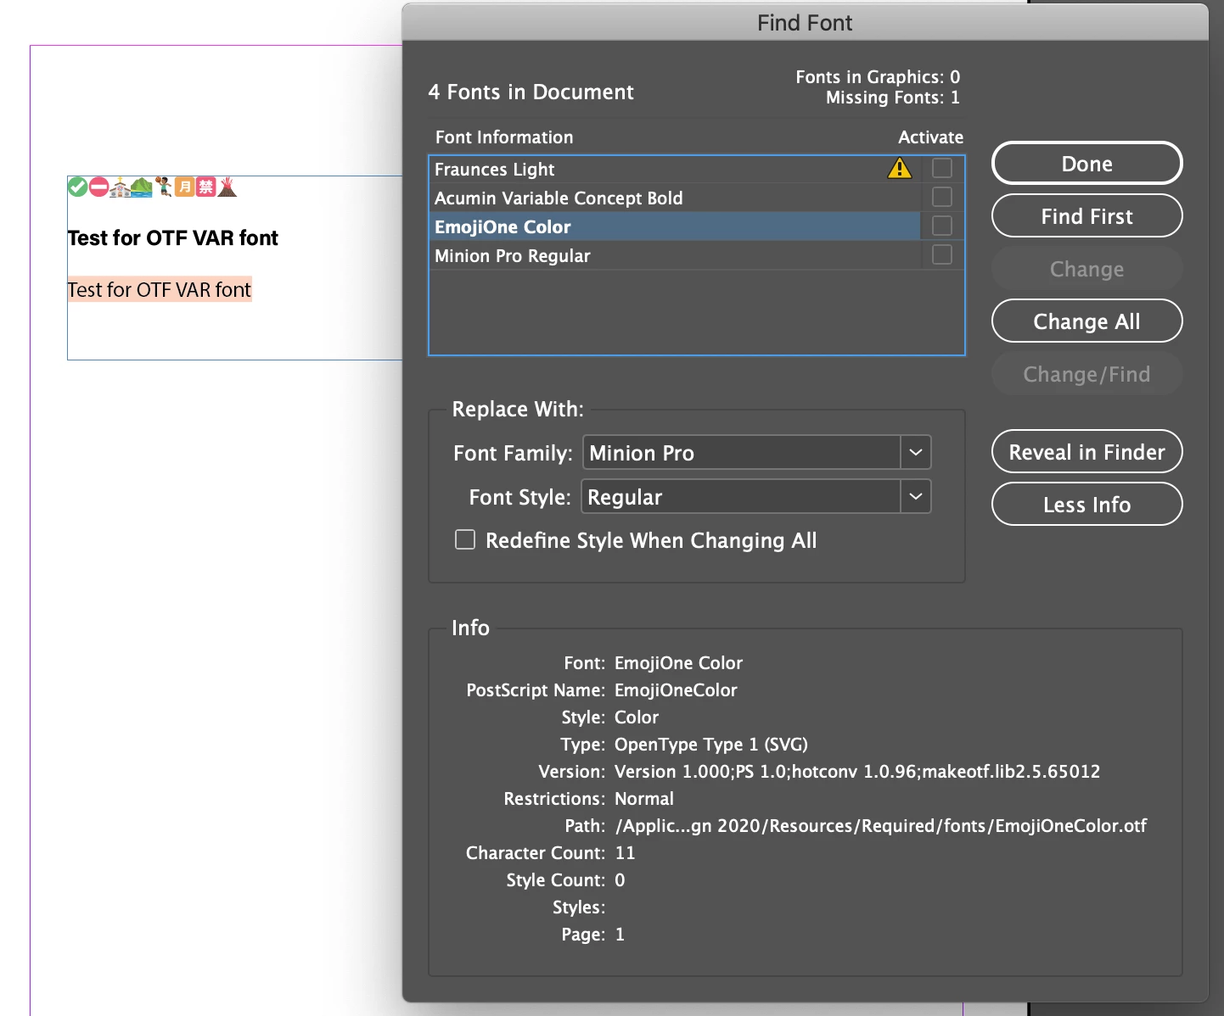
Task: Click the font path value ending EmojiOneColor.otf
Action: pyautogui.click(x=881, y=825)
